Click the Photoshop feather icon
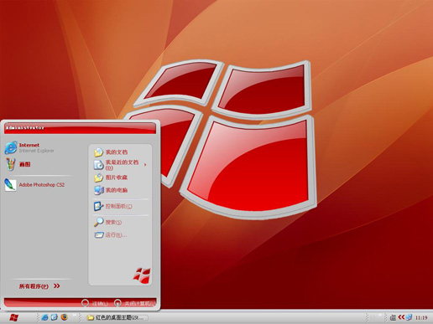 10,184
